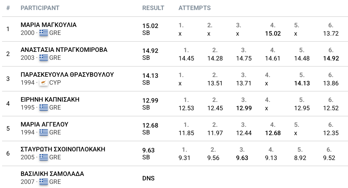Click the Greek flag beside ΜΑΡΙΑ ΑΓΓΕΛΟΥ
The height and width of the screenshot is (188, 348).
(x=44, y=132)
